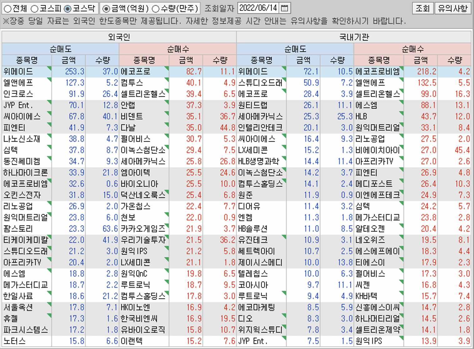Select JYP Ent. in foreign net-sell column
The height and width of the screenshot is (349, 474).
[x=18, y=105]
